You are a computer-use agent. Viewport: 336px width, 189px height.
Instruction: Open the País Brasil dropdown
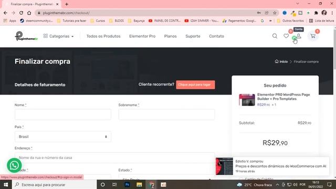[63, 136]
